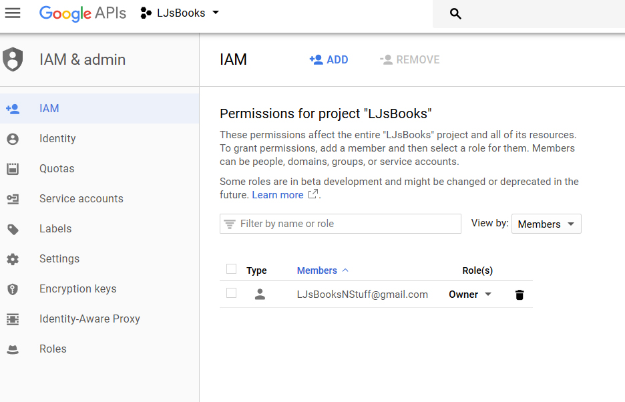The image size is (625, 402).
Task: Delete the LJsBooksNStuff member with trash icon
Action: pos(519,294)
